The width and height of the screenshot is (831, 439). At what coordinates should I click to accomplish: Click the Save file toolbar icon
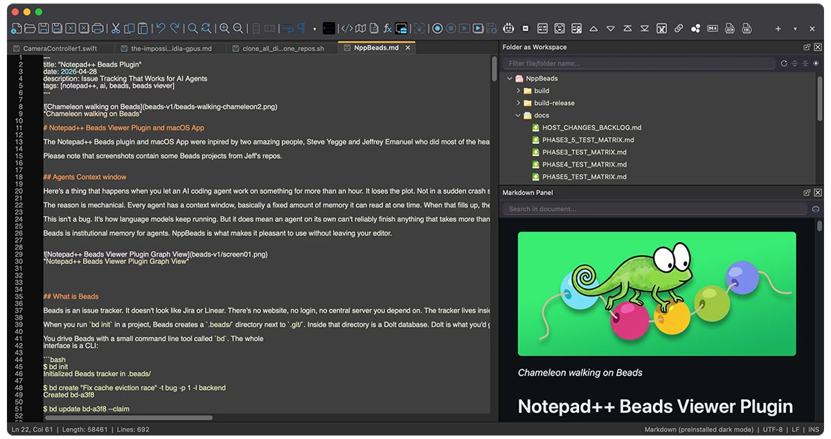(44, 28)
